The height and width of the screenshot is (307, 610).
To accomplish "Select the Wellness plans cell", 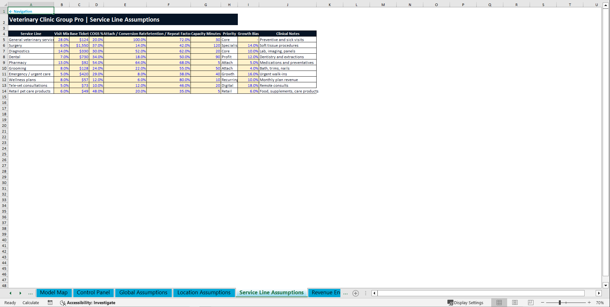I will click(31, 80).
